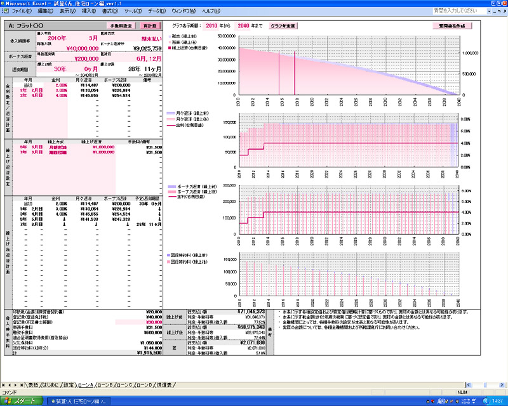This screenshot has height=406, width=508.
Task: Open the 書式(O) menu
Action: (110, 11)
